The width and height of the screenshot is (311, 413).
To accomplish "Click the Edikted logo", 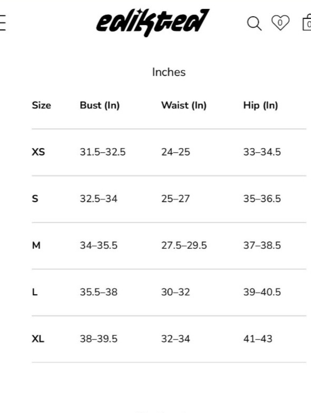I will [x=153, y=22].
